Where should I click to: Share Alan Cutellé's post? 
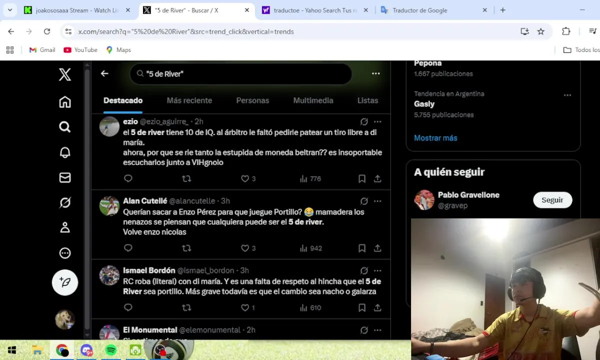coord(377,248)
